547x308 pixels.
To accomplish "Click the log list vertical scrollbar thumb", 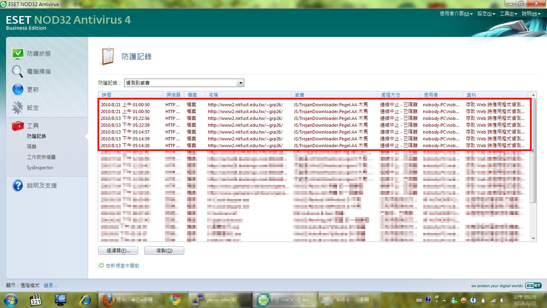I will pos(533,150).
